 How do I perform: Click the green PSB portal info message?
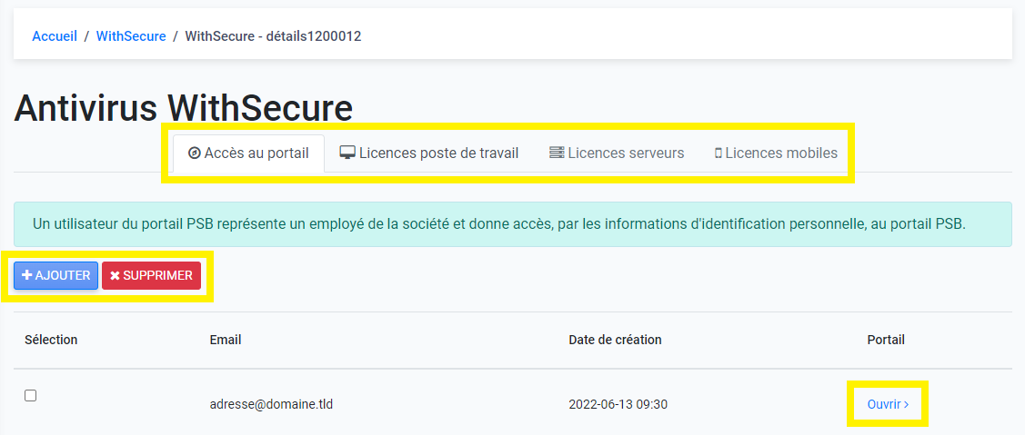pyautogui.click(x=513, y=224)
